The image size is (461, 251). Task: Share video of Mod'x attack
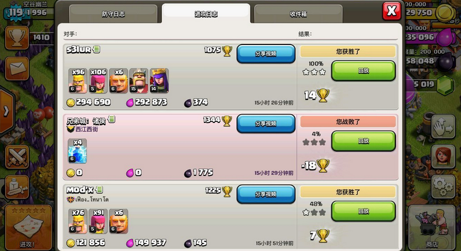[x=266, y=194]
